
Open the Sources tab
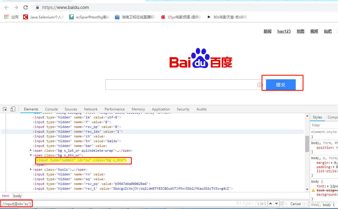point(71,109)
